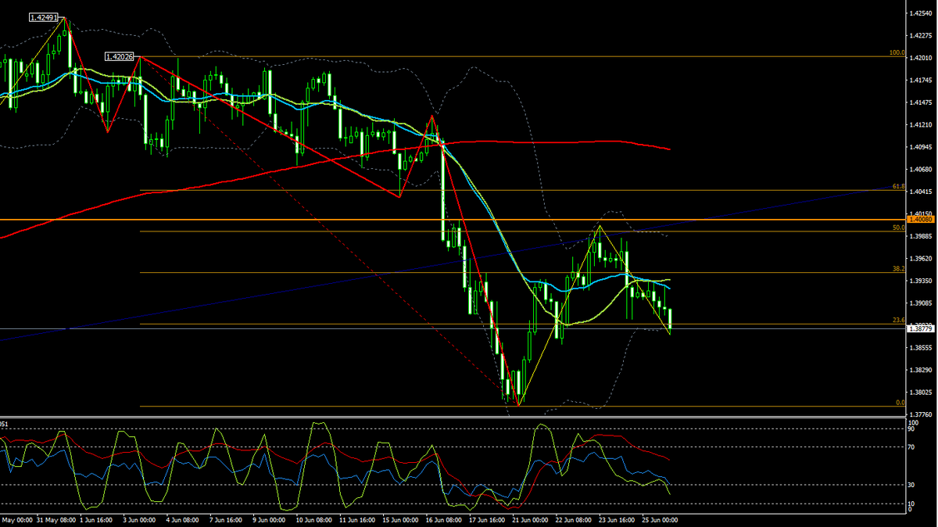The height and width of the screenshot is (527, 938).
Task: Select the Fibonacci 61.8 level label
Action: pos(898,186)
